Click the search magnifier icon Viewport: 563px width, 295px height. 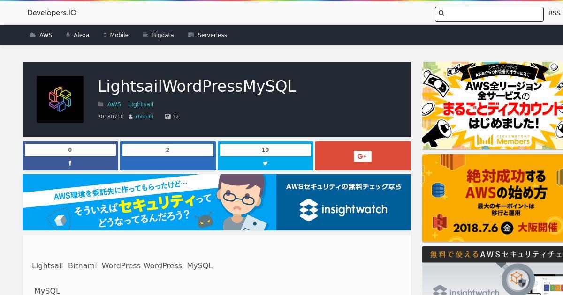(x=441, y=14)
